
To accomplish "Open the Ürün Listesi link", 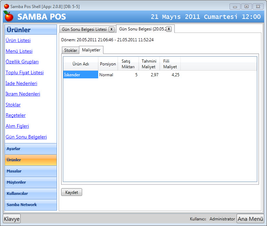I will (x=18, y=41).
